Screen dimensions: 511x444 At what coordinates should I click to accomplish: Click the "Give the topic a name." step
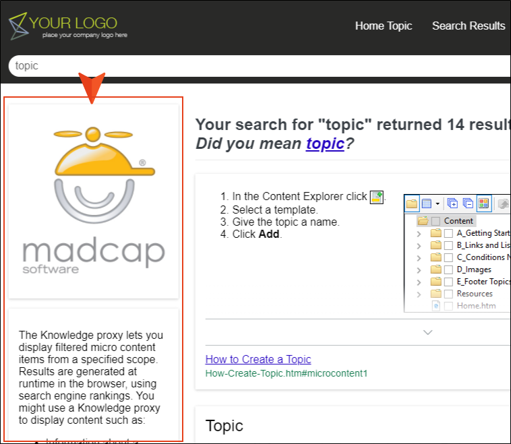pos(286,222)
